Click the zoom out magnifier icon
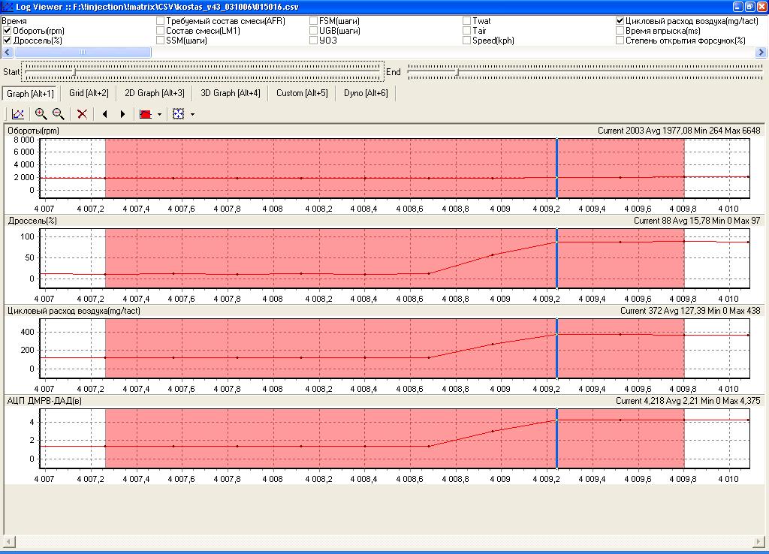The width and height of the screenshot is (769, 554). click(x=58, y=114)
